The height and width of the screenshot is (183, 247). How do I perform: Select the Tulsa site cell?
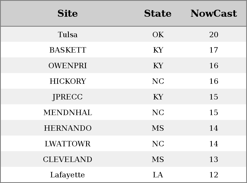click(68, 34)
